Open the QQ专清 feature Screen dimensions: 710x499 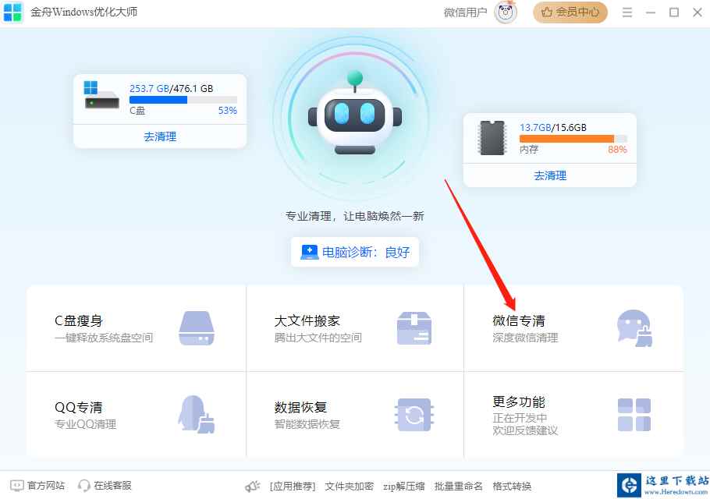(x=137, y=415)
